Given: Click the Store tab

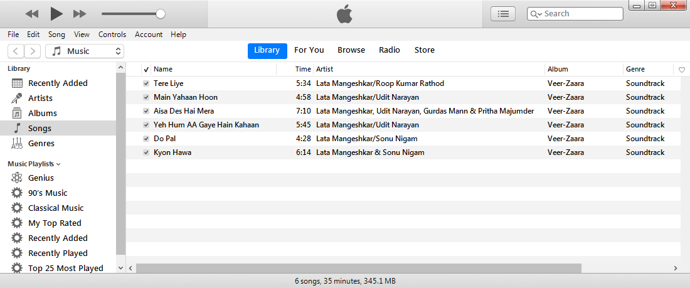Looking at the screenshot, I should pos(424,50).
